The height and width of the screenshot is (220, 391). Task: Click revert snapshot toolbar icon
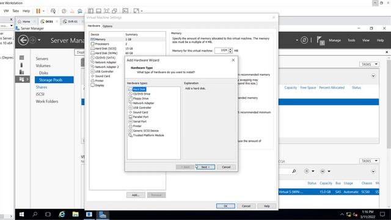point(72,11)
